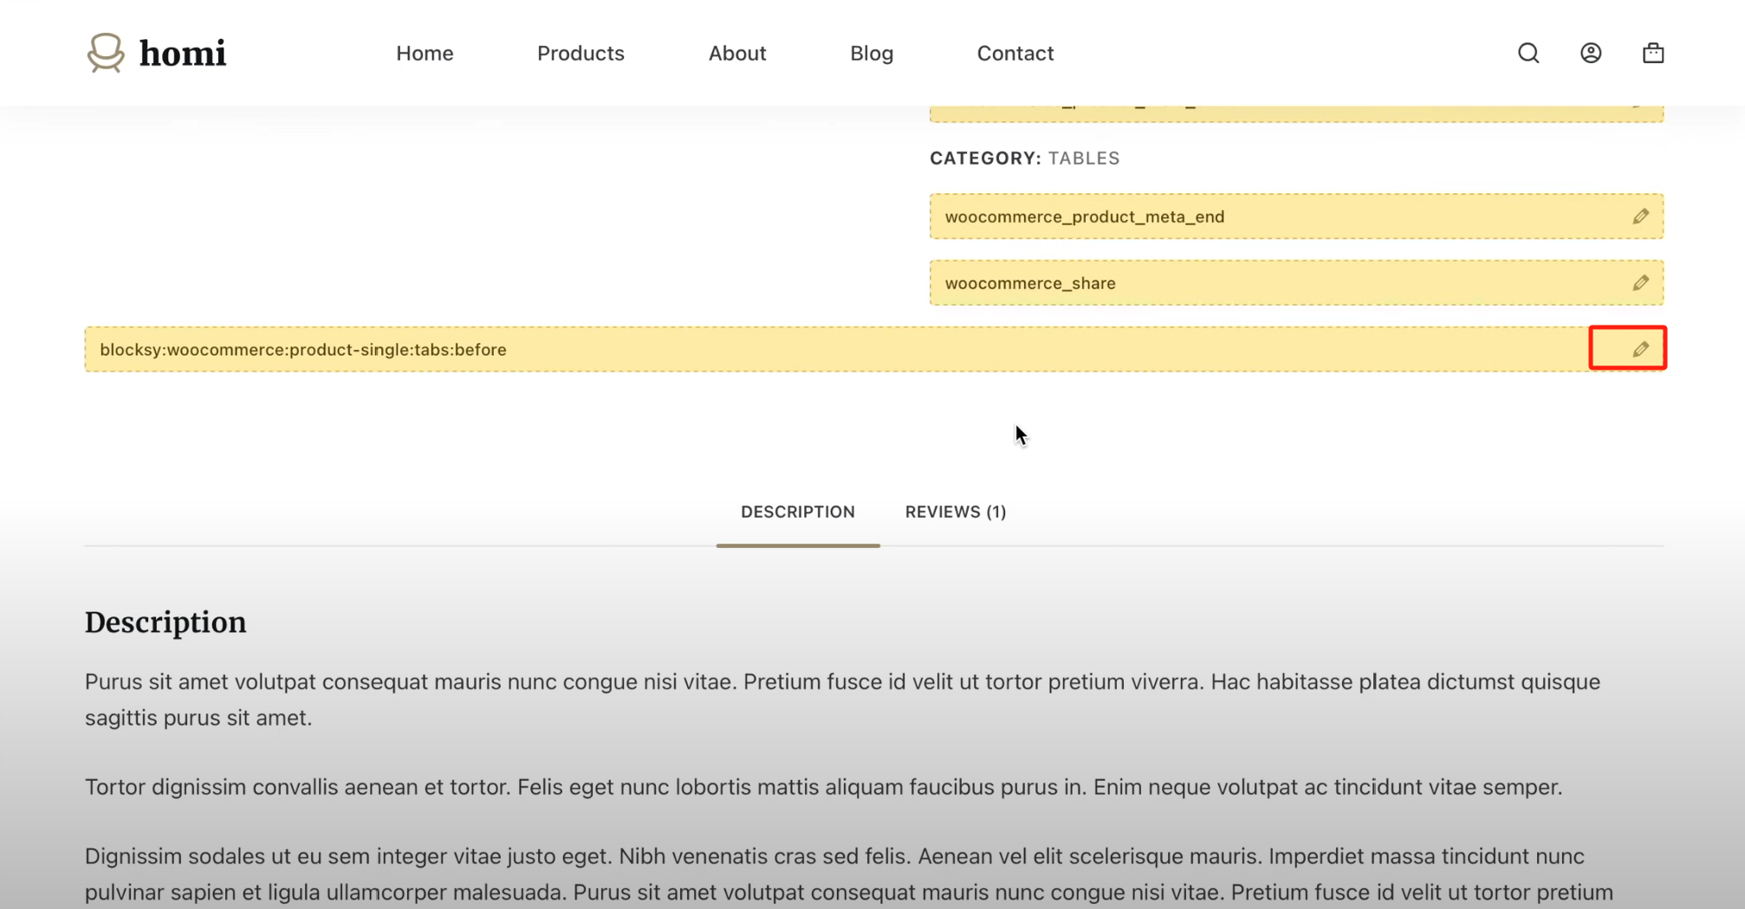Click the homi site title text
Image resolution: width=1745 pixels, height=909 pixels.
point(183,53)
